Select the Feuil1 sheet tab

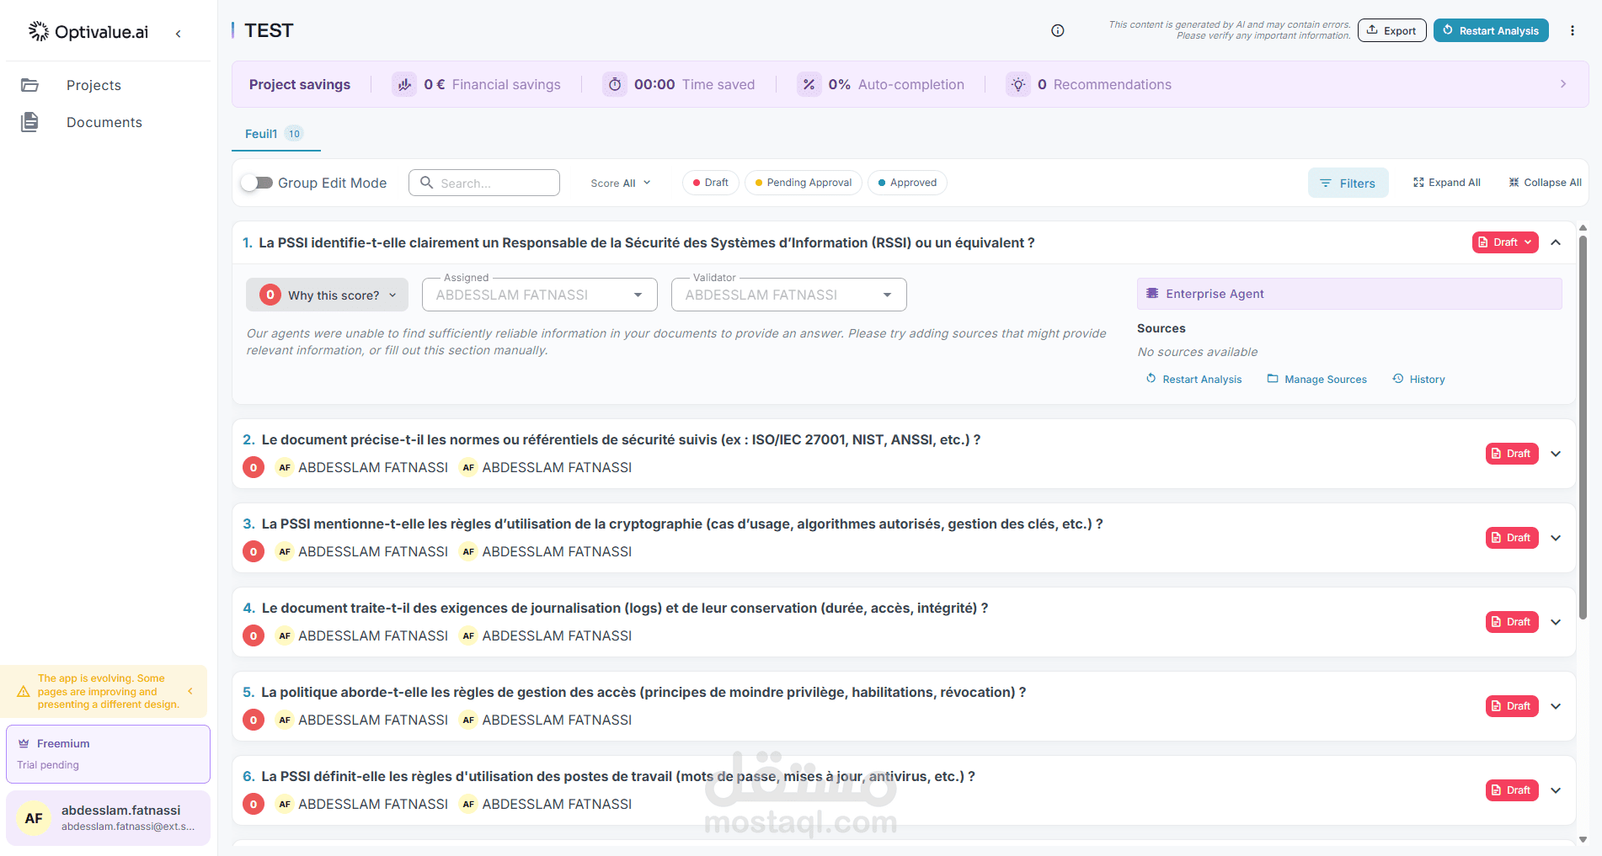pos(275,134)
